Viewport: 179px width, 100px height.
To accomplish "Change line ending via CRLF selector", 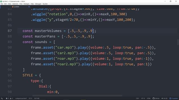I will click(137, 98).
